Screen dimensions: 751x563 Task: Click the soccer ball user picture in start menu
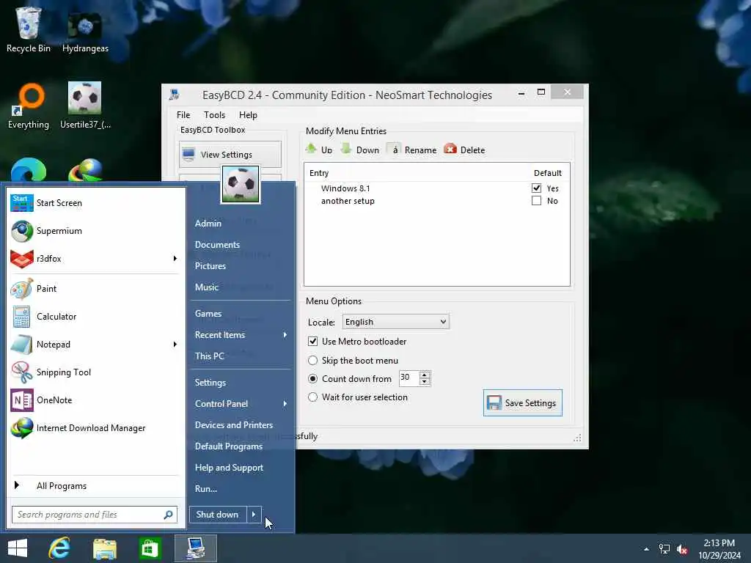241,184
